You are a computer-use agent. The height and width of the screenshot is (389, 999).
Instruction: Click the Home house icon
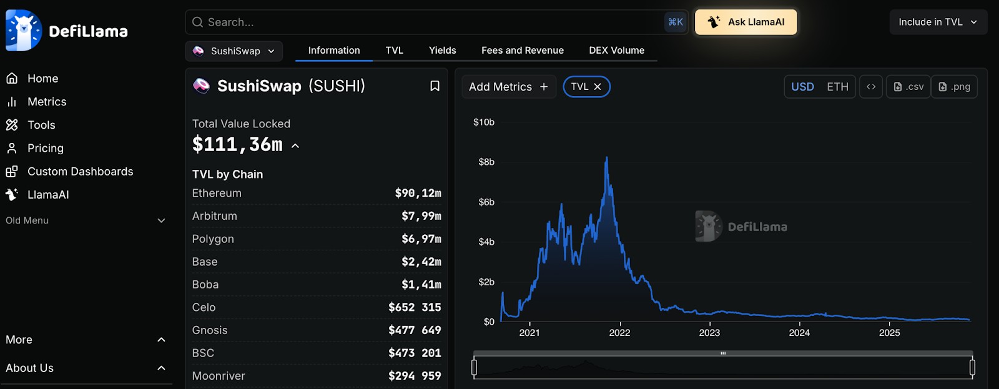pyautogui.click(x=12, y=79)
